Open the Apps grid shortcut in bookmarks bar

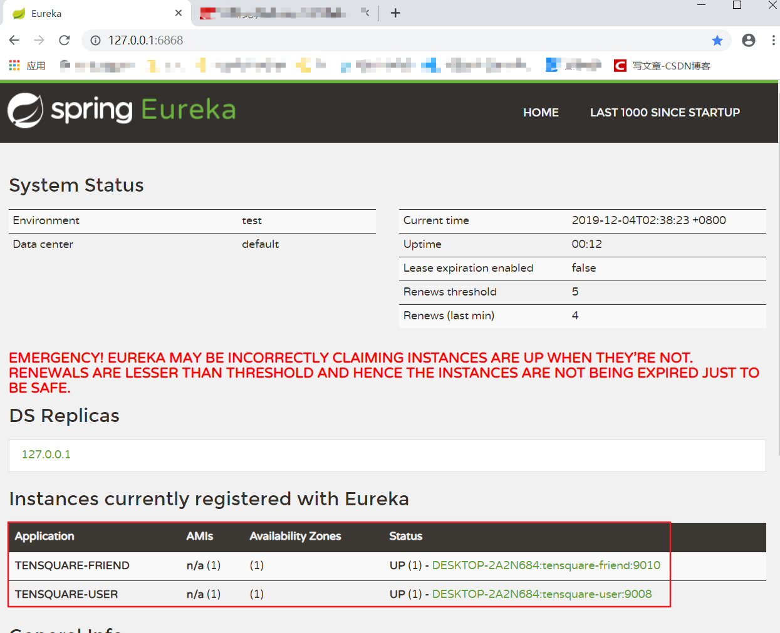[x=27, y=66]
